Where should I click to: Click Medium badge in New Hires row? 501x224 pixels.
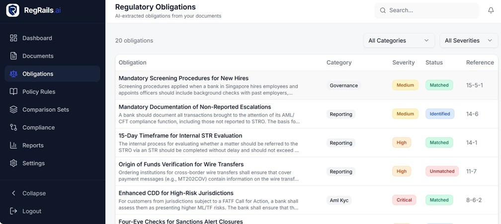405,85
